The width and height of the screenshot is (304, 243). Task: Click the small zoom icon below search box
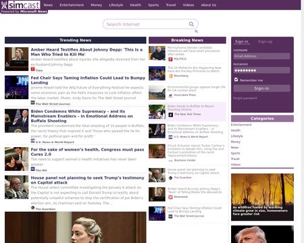(196, 31)
